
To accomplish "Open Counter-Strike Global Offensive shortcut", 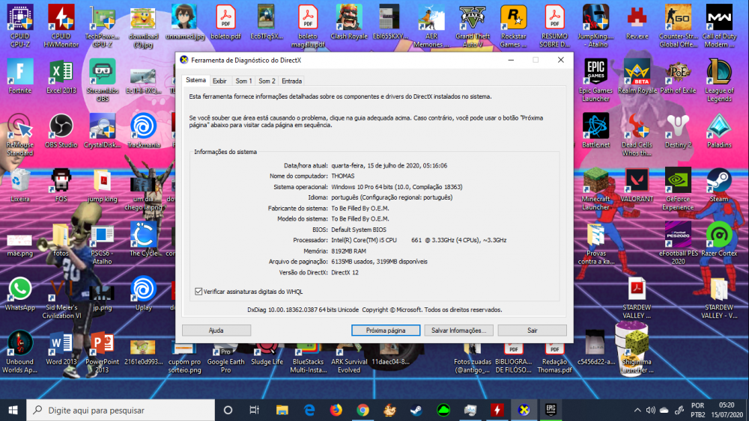I will tap(678, 26).
